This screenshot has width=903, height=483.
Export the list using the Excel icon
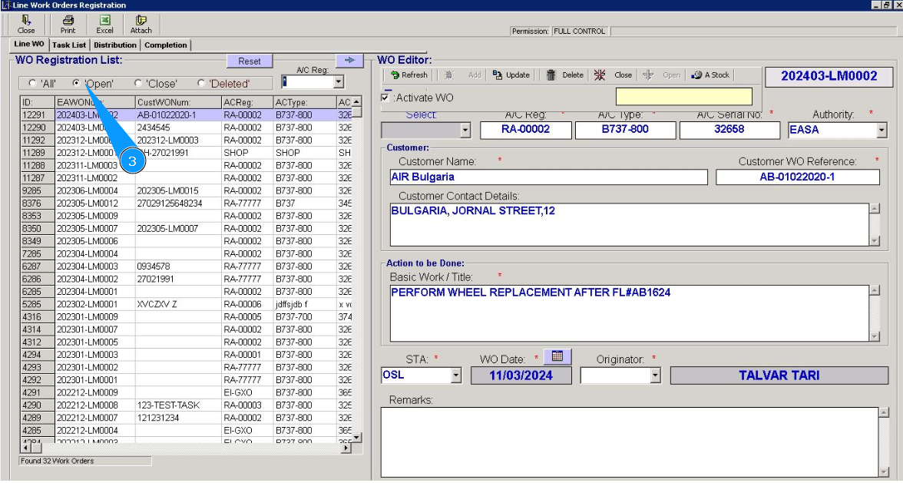coord(104,24)
